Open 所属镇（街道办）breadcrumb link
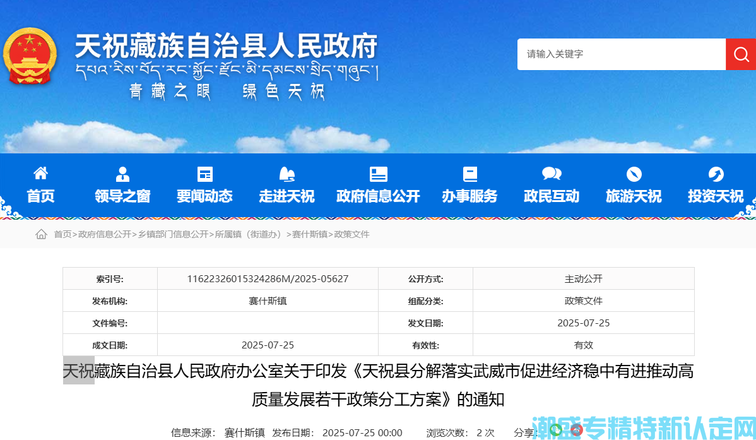The width and height of the screenshot is (756, 440). 250,234
